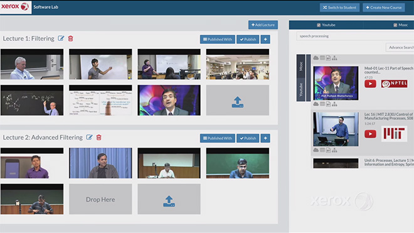This screenshot has width=414, height=233.
Task: Open Lecture 2 thumbnail with green chalkboard
Action: (238, 163)
